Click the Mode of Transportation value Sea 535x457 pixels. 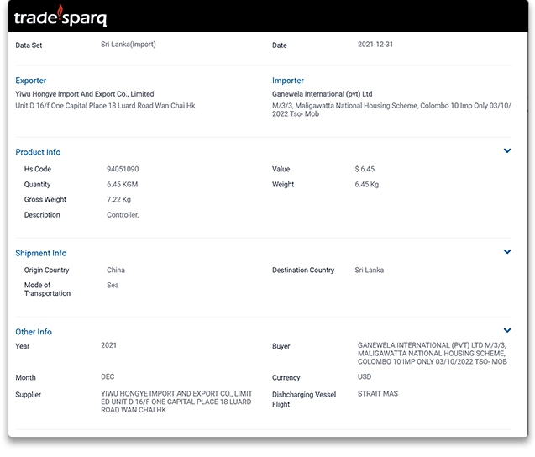(x=113, y=285)
